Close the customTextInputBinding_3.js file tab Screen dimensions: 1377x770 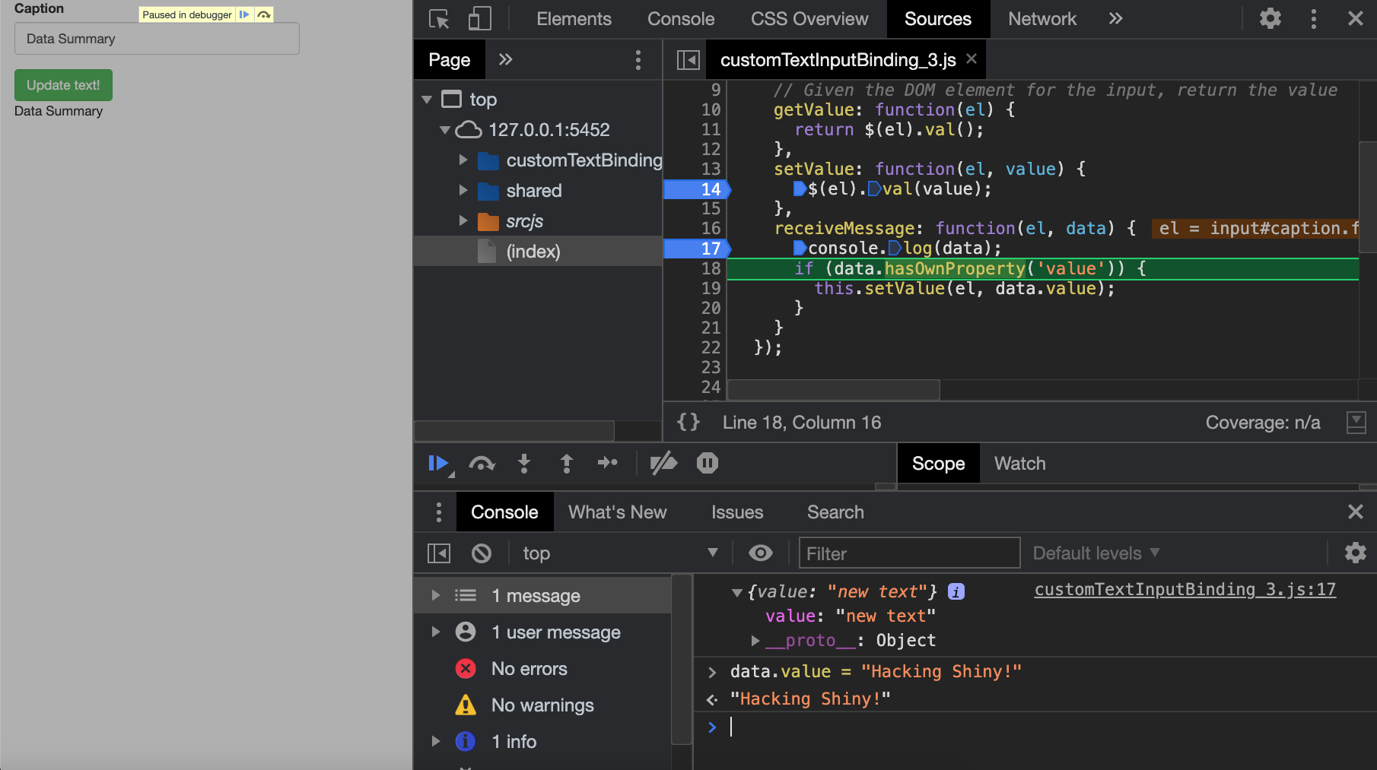(x=972, y=59)
